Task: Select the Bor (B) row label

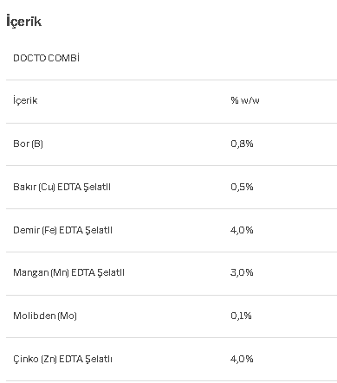Action: pyautogui.click(x=28, y=144)
